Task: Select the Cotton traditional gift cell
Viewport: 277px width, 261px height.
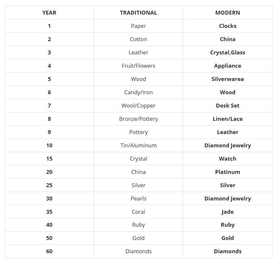Action: [x=138, y=39]
